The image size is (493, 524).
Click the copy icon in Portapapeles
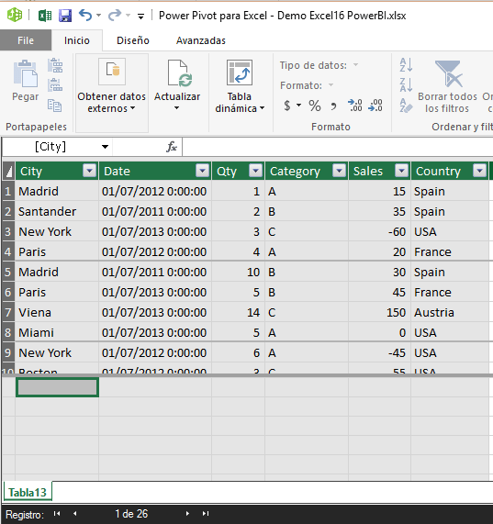[x=54, y=106]
